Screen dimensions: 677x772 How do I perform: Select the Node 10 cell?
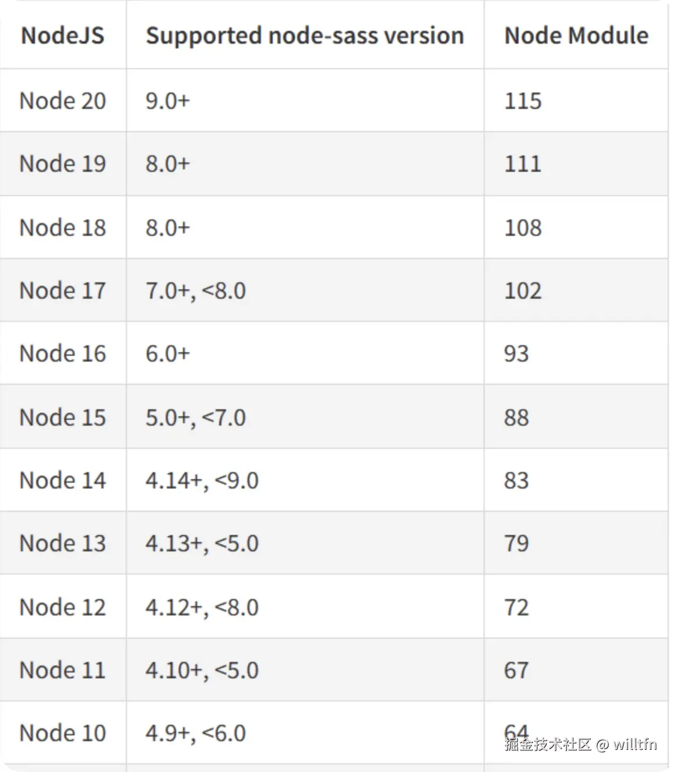pos(63,733)
